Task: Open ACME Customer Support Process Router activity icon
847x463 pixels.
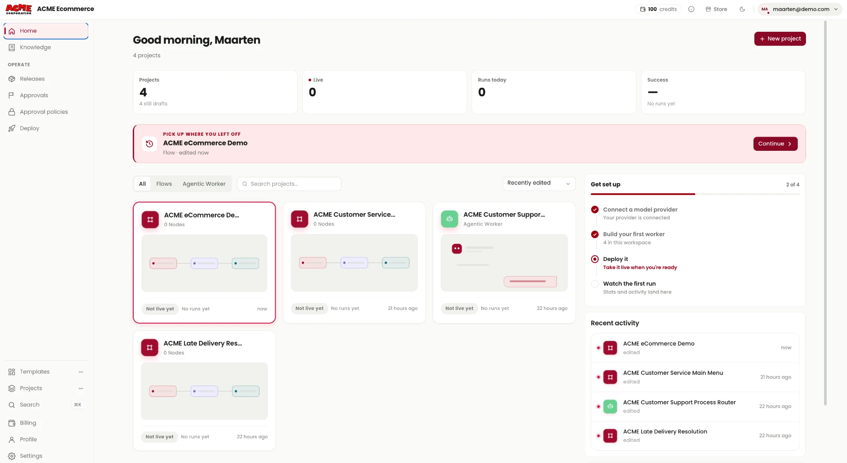Action: pyautogui.click(x=610, y=407)
